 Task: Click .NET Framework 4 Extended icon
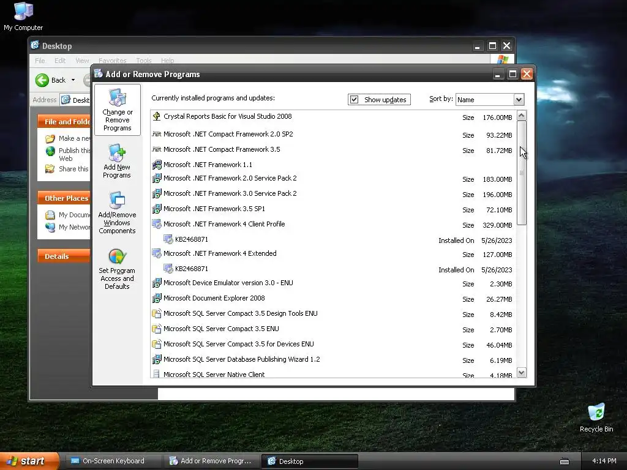point(157,253)
